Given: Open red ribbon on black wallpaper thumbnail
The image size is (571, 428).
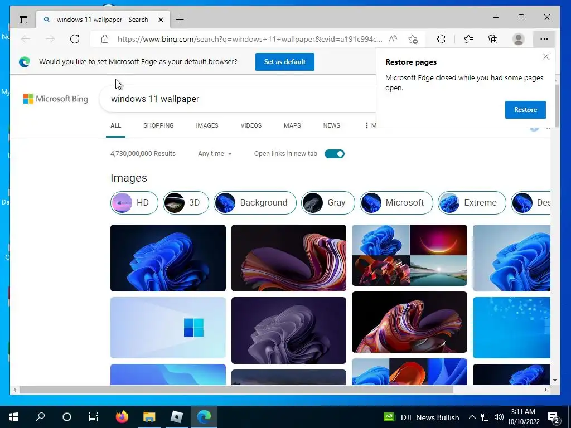Looking at the screenshot, I should pos(409,322).
